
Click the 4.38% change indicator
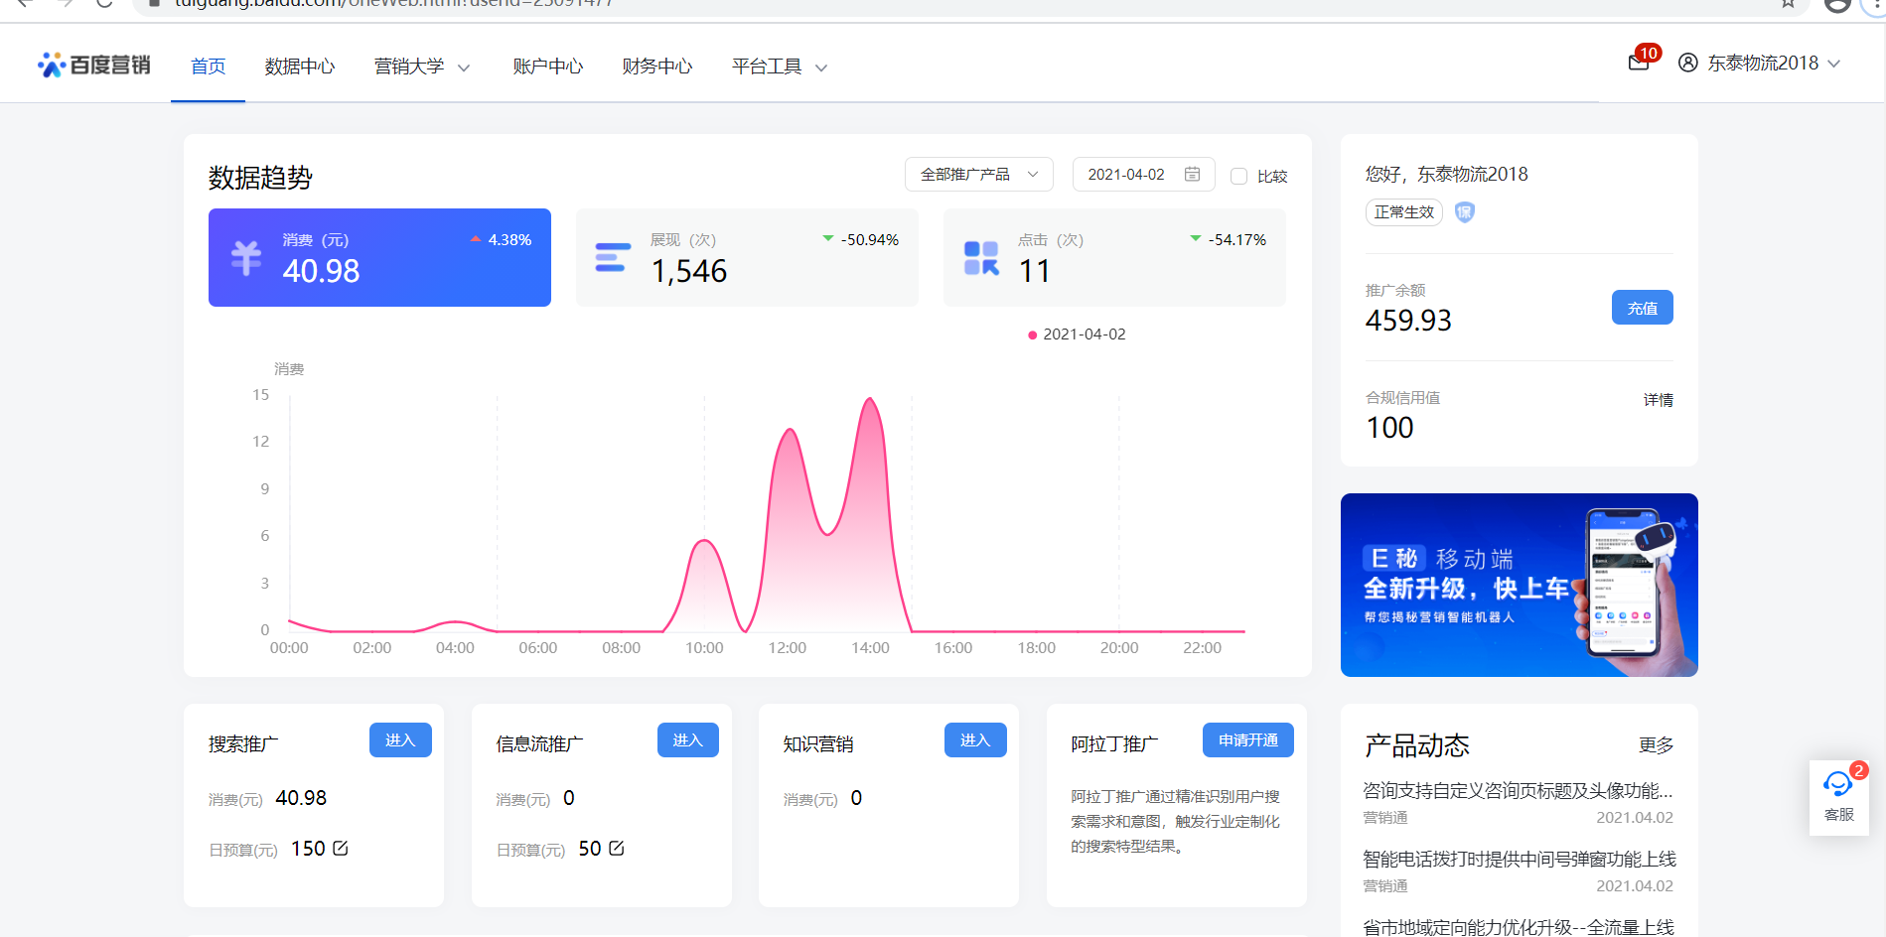point(501,239)
